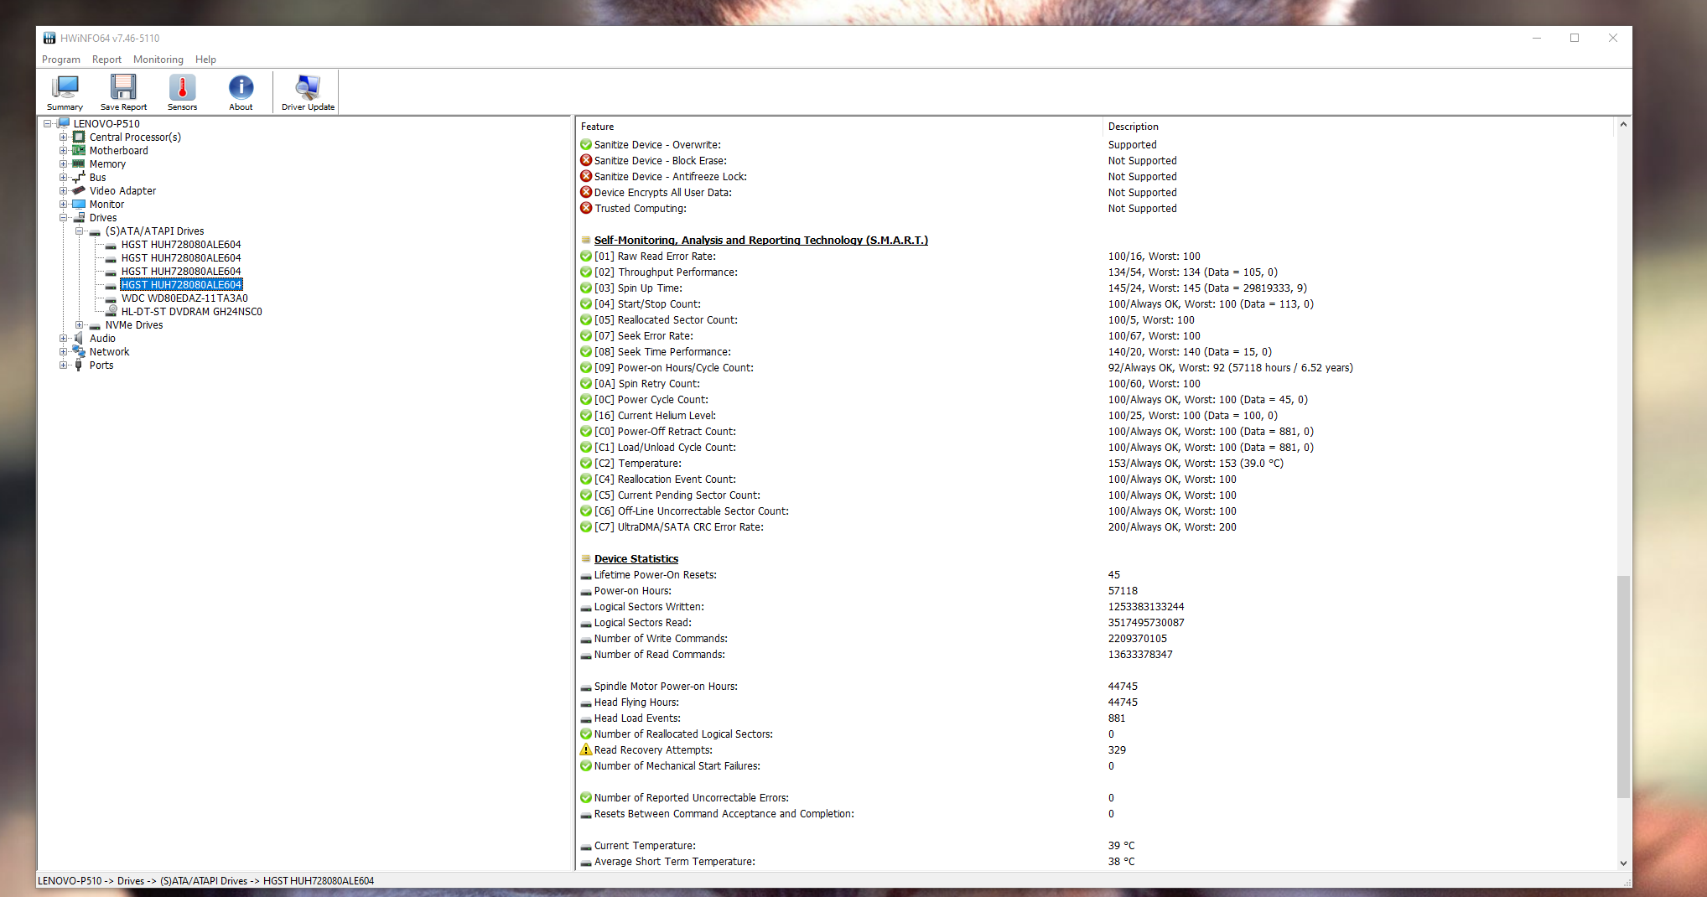The height and width of the screenshot is (897, 1707).
Task: Click the warning icon beside Read Recovery Attempts
Action: [x=586, y=749]
